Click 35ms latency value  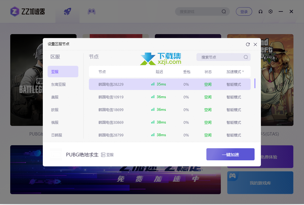click(x=161, y=84)
